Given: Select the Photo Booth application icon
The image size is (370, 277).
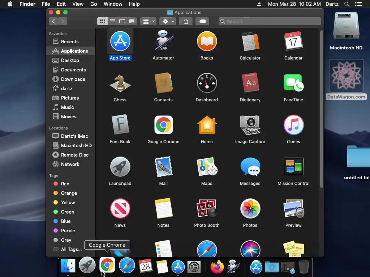Looking at the screenshot, I should pos(207,208).
